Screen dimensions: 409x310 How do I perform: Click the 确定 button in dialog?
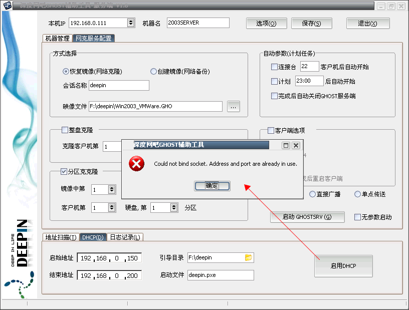212,186
